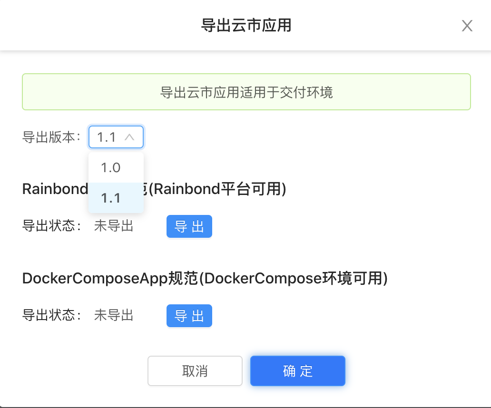Click the 未导出 status next to Rainbond export
491x408 pixels.
coord(113,226)
